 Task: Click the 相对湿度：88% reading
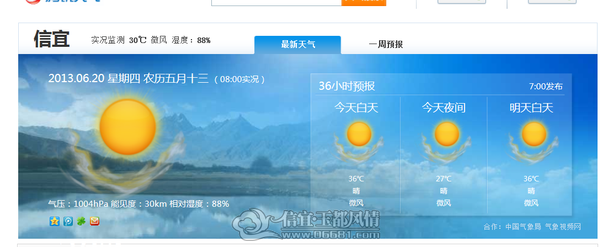[199, 204]
